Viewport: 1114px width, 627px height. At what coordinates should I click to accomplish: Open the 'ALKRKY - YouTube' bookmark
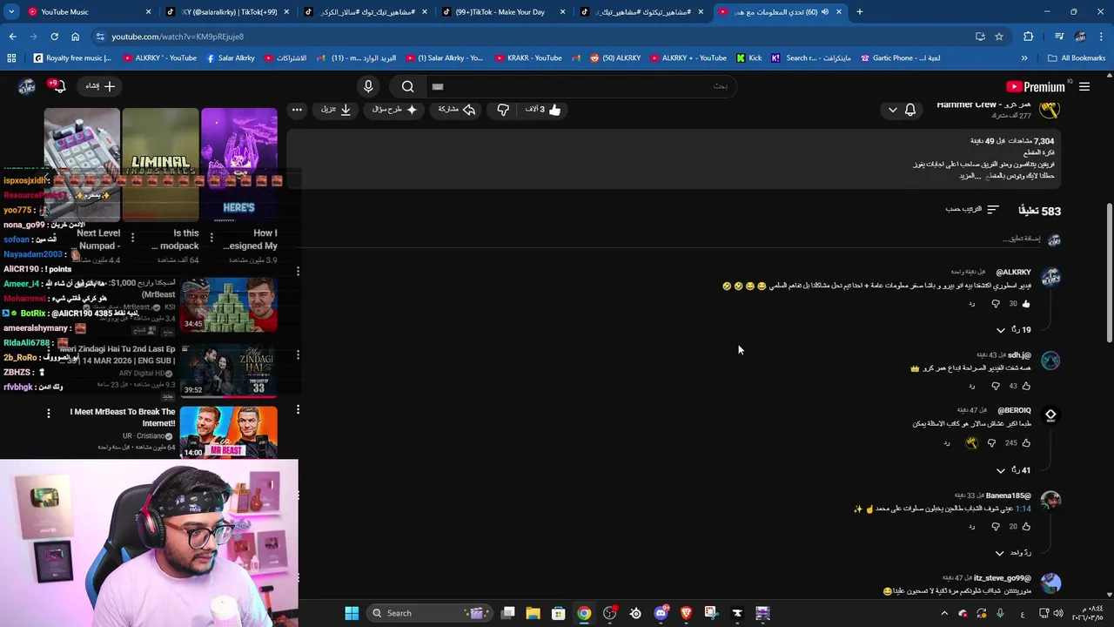point(158,58)
